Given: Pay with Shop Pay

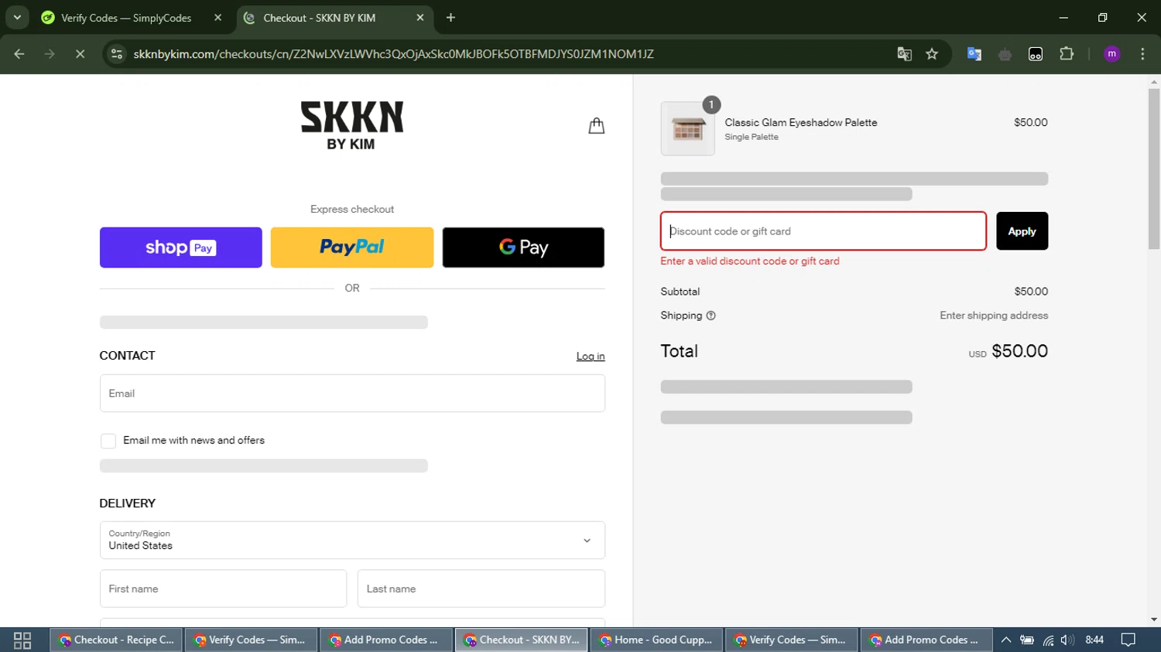Looking at the screenshot, I should (181, 247).
